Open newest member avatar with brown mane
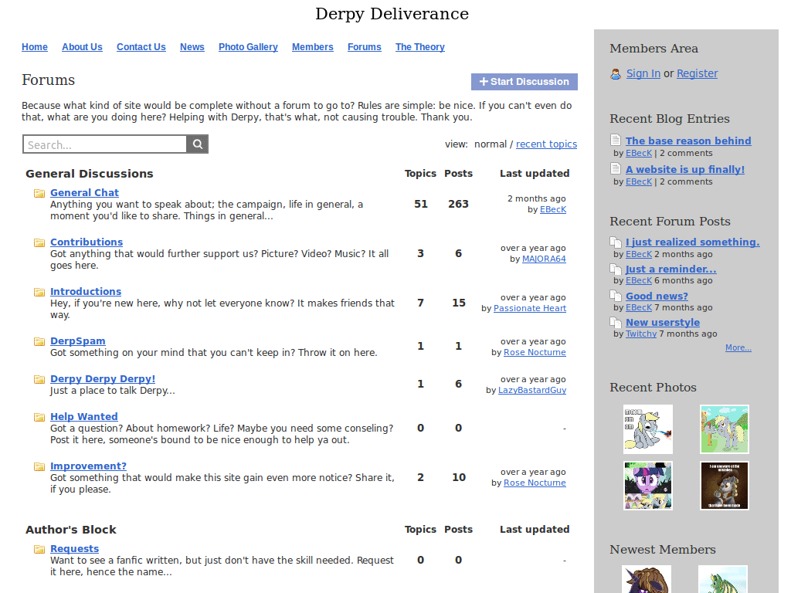Screen dimensions: 791x593 (x=647, y=579)
